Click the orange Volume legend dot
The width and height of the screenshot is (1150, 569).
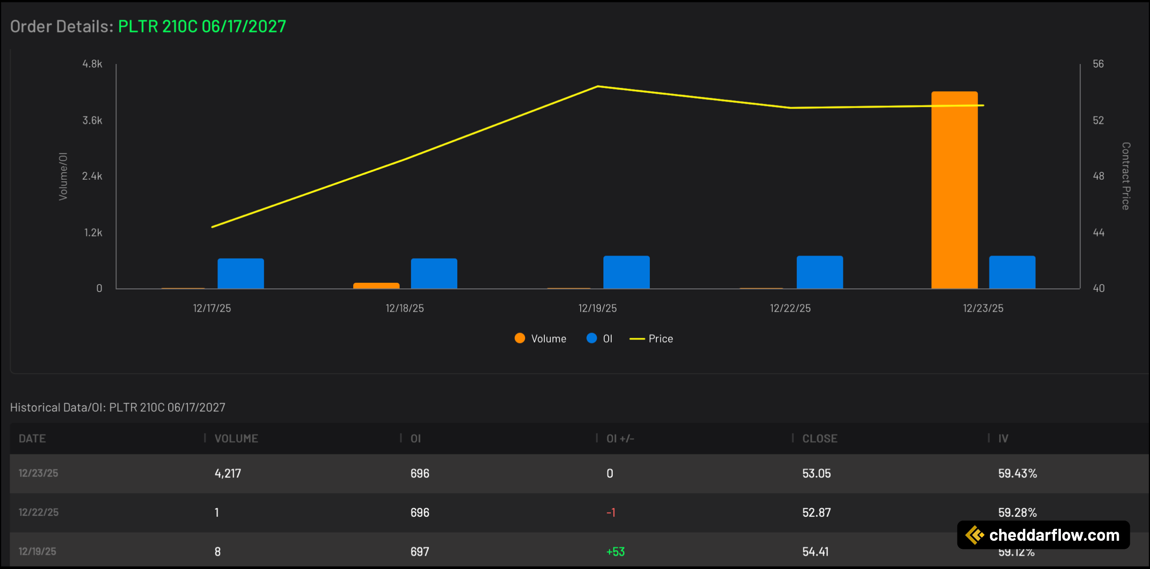pos(519,338)
